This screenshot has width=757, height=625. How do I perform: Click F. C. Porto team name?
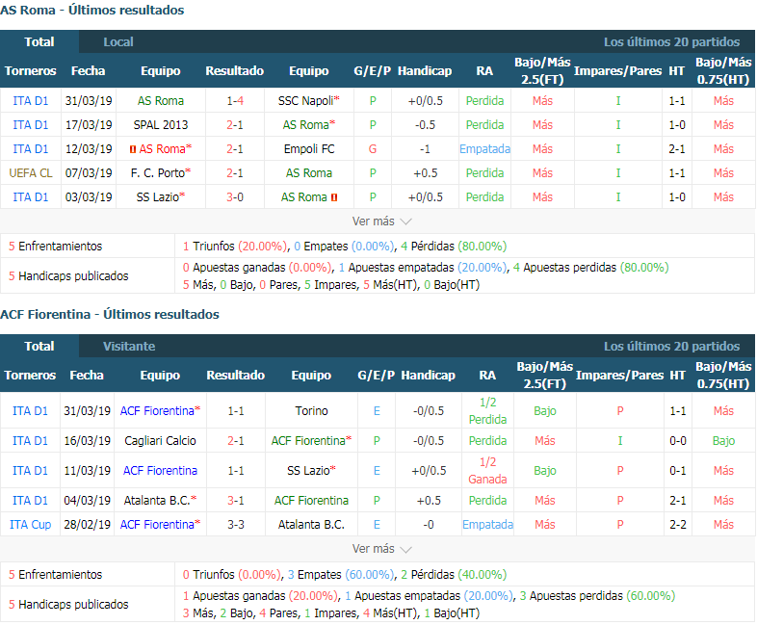click(157, 172)
